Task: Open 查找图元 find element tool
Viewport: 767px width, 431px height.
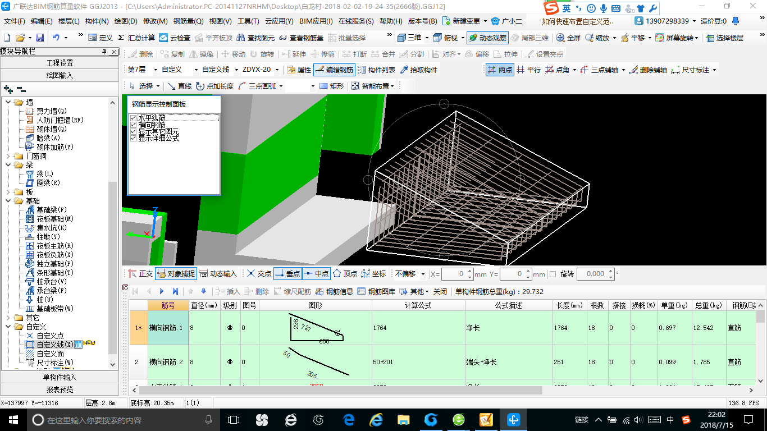Action: [x=255, y=38]
